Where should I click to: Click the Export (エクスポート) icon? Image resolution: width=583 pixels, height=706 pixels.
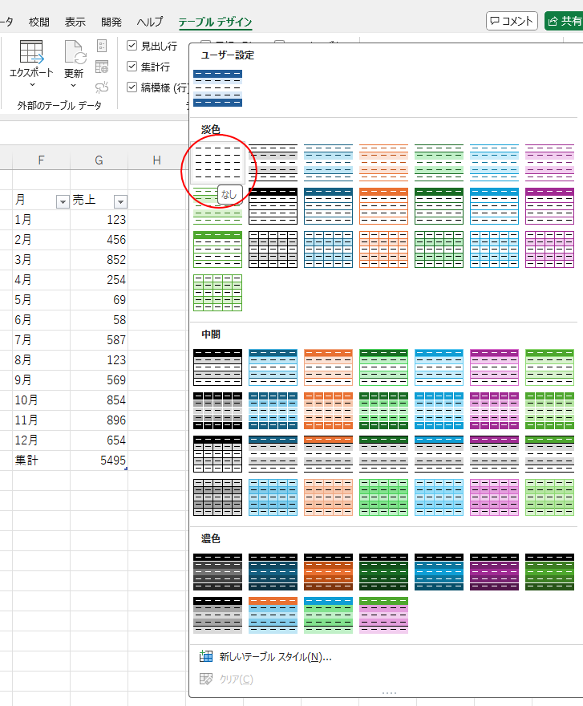[x=31, y=53]
